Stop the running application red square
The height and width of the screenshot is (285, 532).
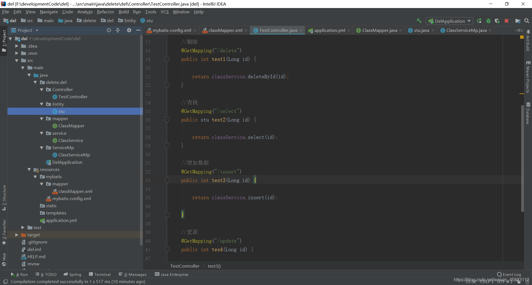[507, 21]
